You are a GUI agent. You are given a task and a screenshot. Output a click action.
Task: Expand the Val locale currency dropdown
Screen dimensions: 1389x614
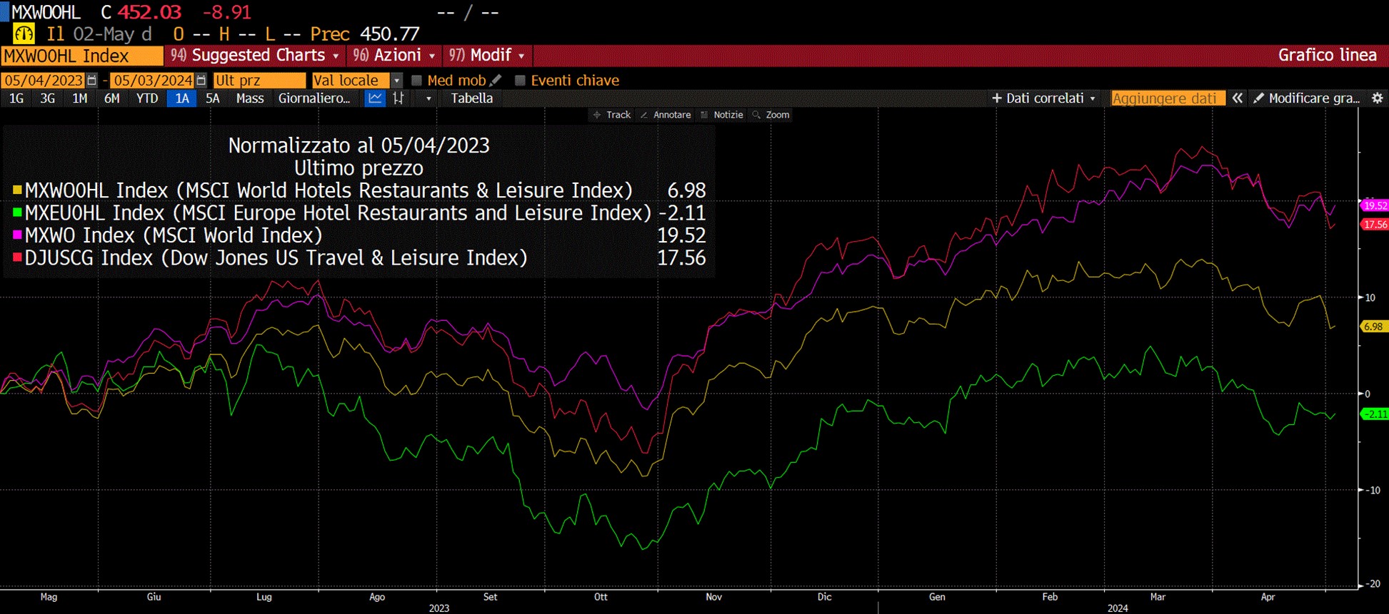click(x=397, y=81)
